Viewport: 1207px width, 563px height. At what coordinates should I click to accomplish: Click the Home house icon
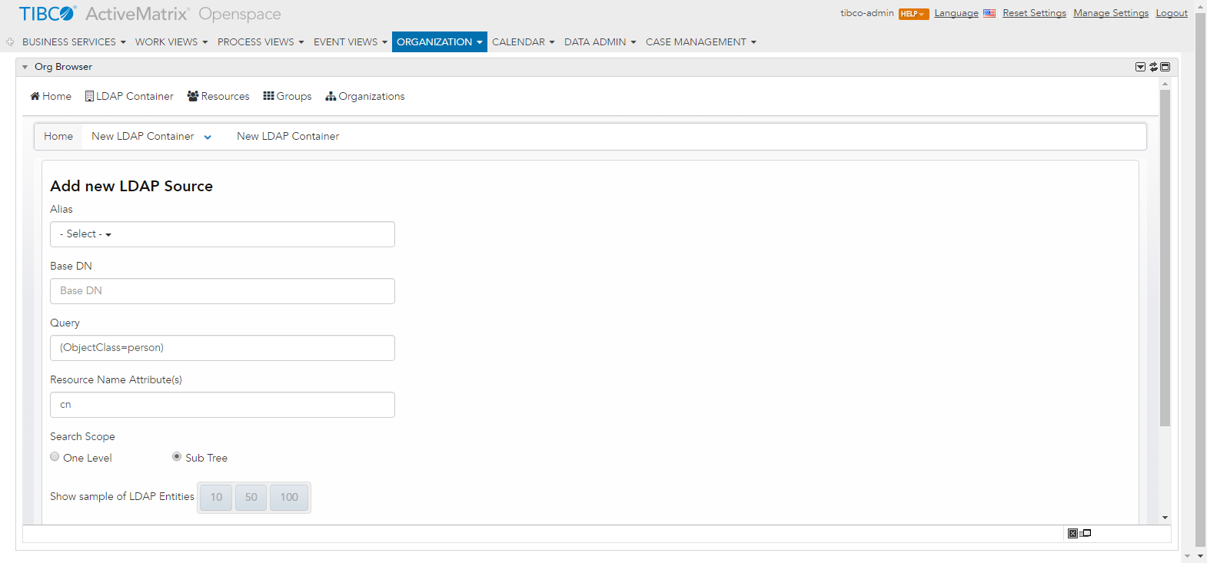click(35, 96)
